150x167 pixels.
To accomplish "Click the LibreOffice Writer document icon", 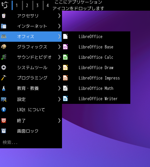I will (65, 99).
